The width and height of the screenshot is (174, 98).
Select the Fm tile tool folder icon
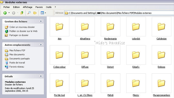(59, 83)
